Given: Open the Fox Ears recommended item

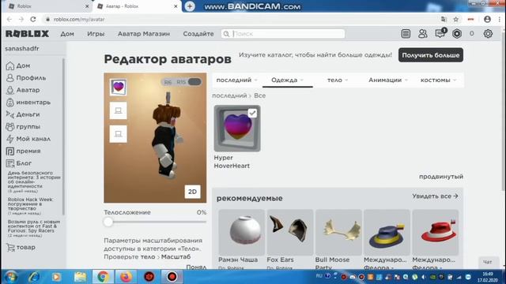Looking at the screenshot, I should coord(290,233).
